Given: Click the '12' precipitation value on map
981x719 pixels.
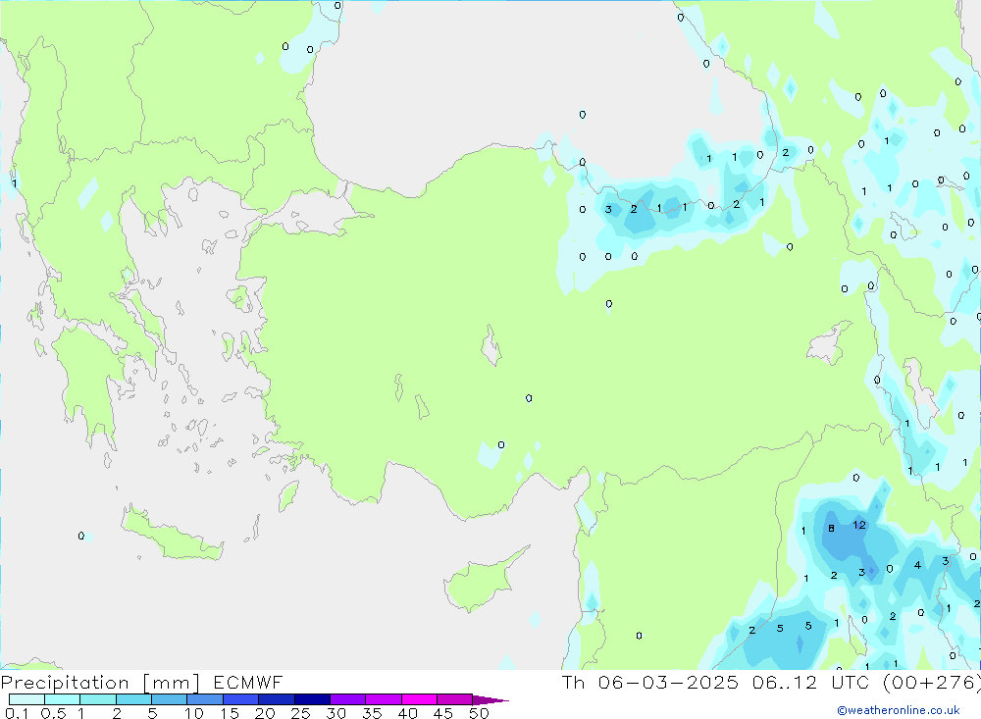Looking at the screenshot, I should 859,525.
